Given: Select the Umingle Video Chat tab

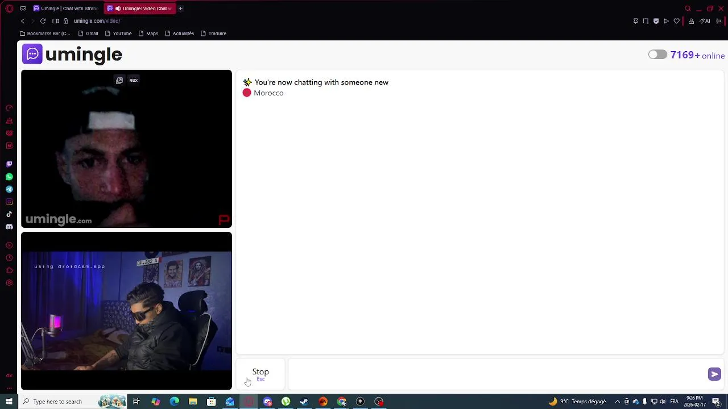Looking at the screenshot, I should [x=140, y=9].
